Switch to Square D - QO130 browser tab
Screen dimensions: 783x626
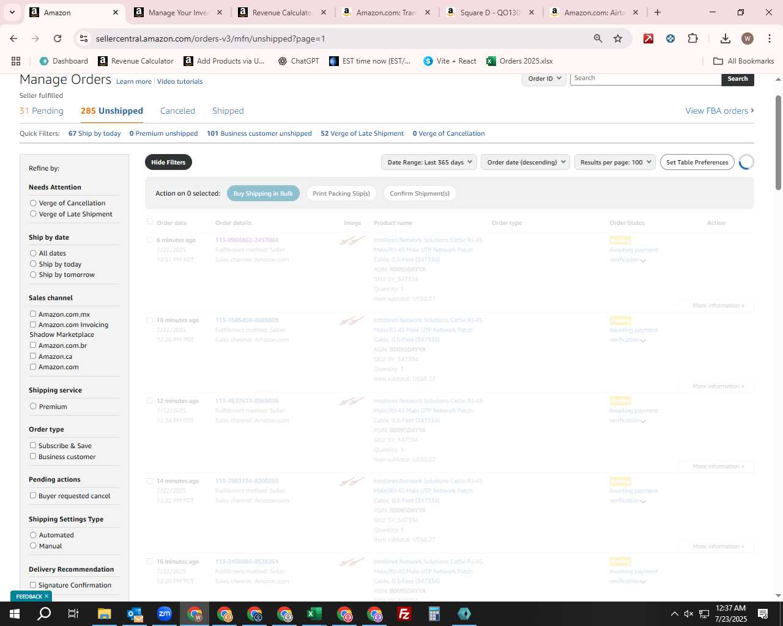[491, 12]
